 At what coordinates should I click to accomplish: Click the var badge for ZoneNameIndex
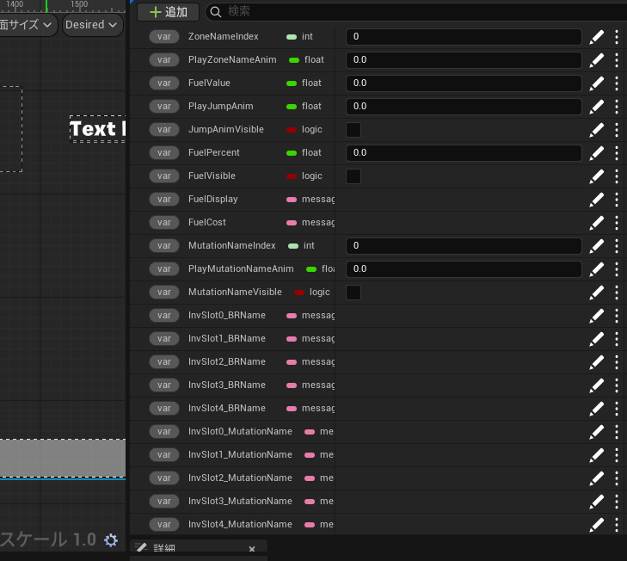click(x=164, y=37)
